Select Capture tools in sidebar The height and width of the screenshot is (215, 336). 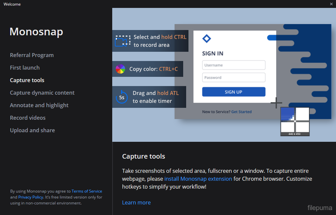point(27,80)
